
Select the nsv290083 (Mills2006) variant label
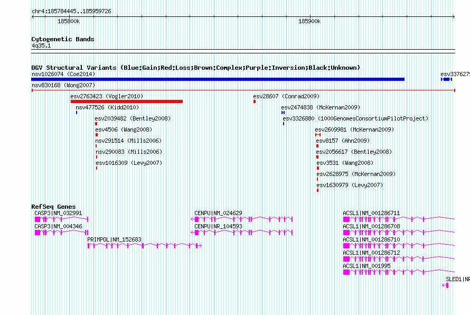point(129,152)
